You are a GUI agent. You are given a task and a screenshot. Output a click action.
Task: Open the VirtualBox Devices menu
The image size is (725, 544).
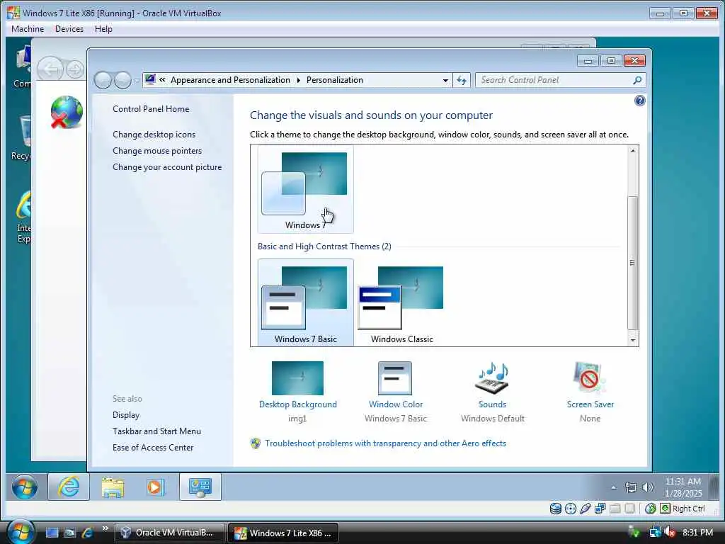69,28
